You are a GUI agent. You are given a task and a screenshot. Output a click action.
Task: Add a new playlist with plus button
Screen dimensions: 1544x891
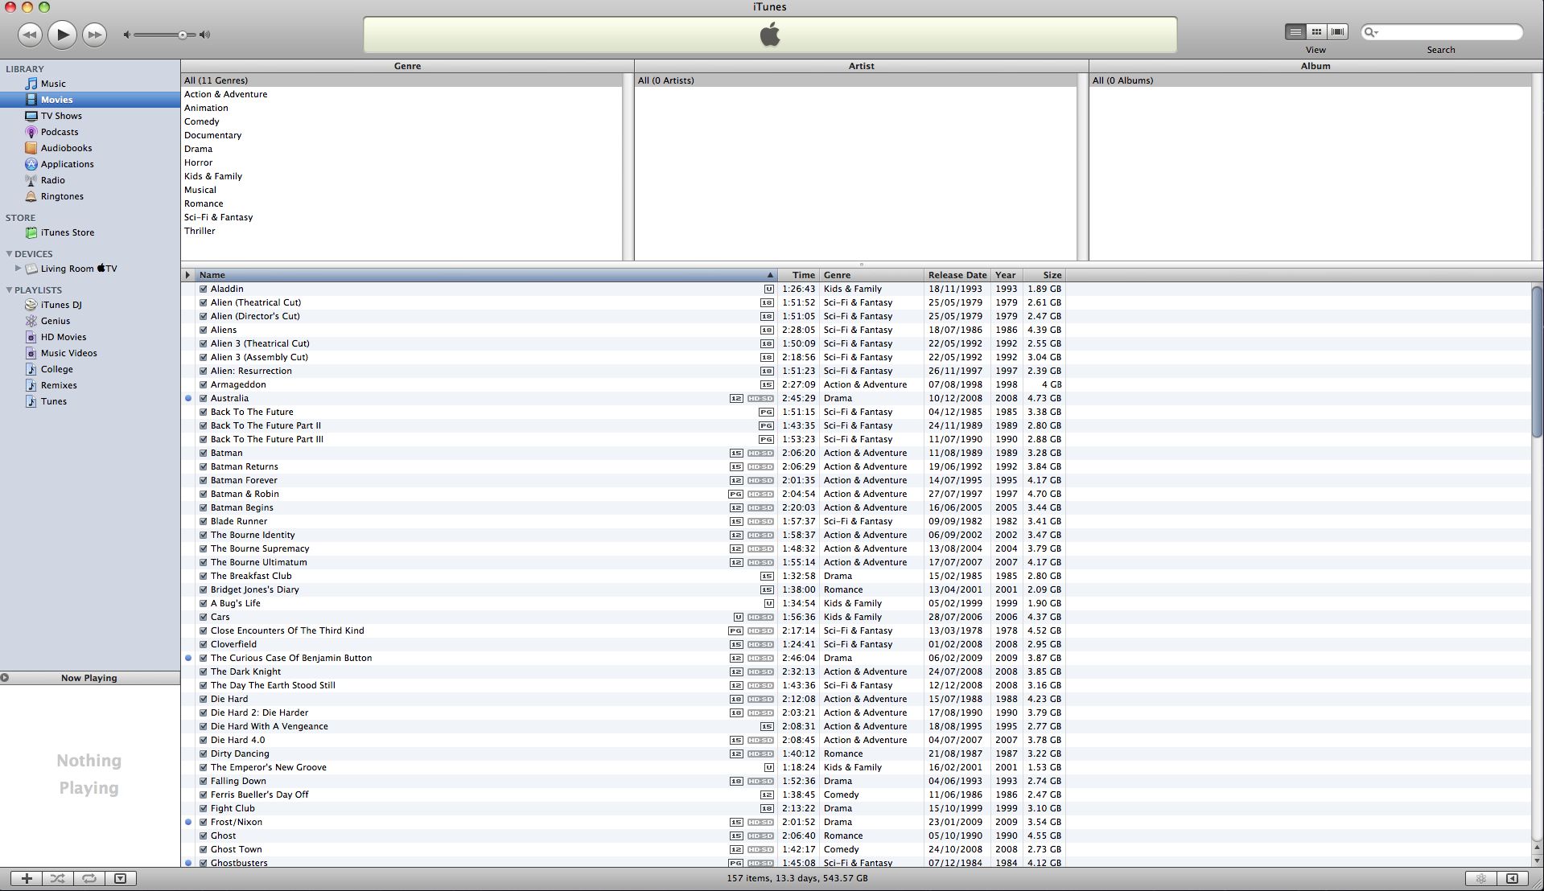coord(27,878)
